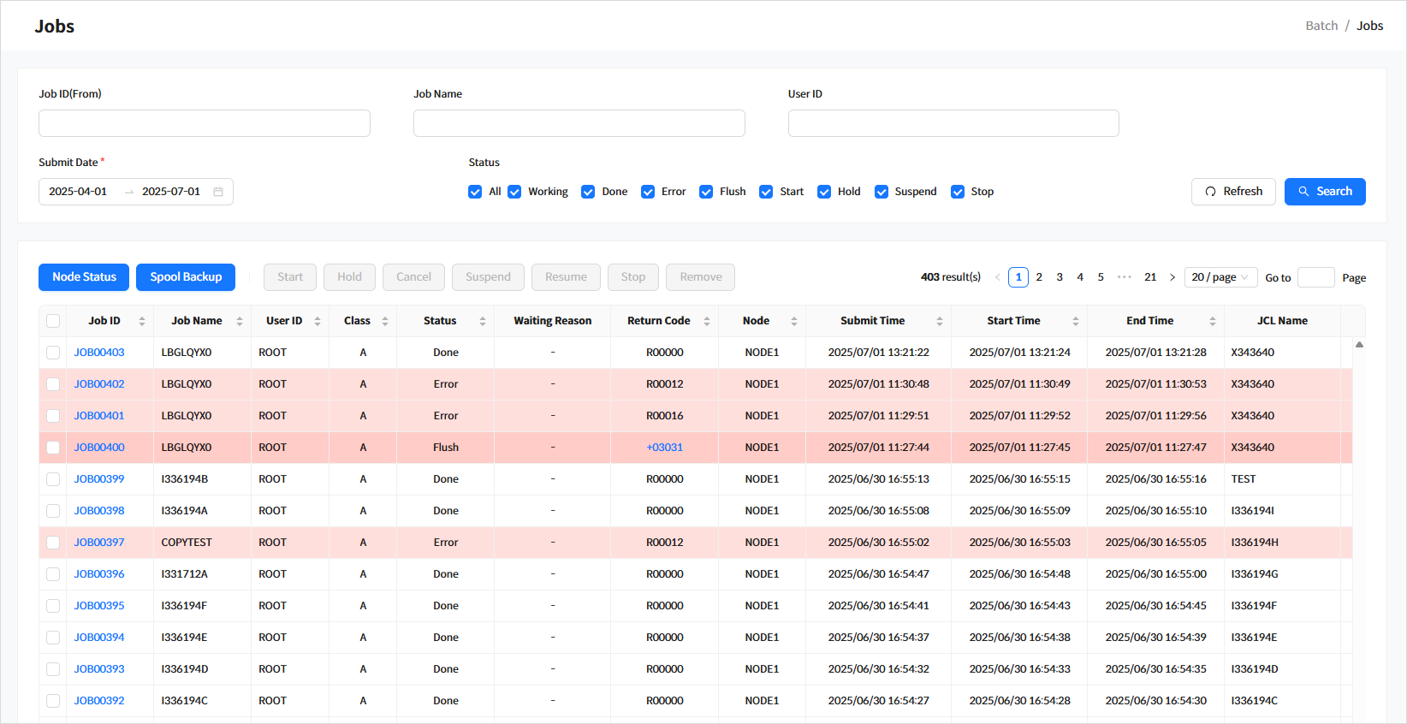Switch to page 3 of results

(x=1060, y=277)
